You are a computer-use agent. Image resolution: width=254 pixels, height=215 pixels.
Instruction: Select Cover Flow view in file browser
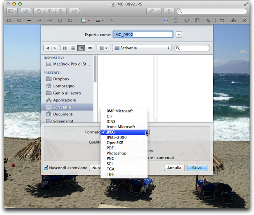click(90, 48)
